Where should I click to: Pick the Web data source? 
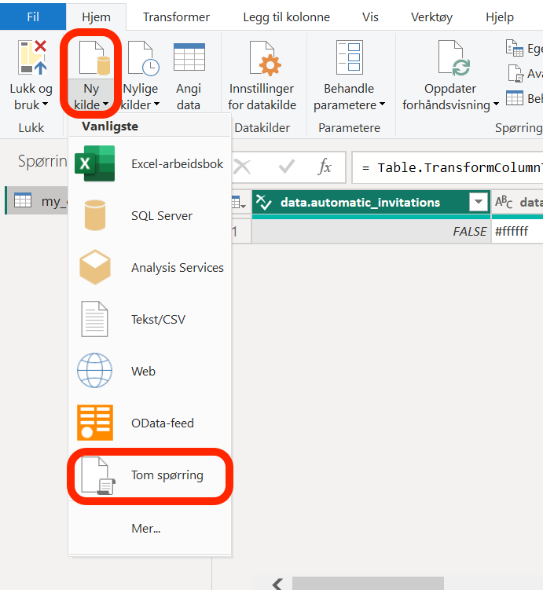coord(150,371)
